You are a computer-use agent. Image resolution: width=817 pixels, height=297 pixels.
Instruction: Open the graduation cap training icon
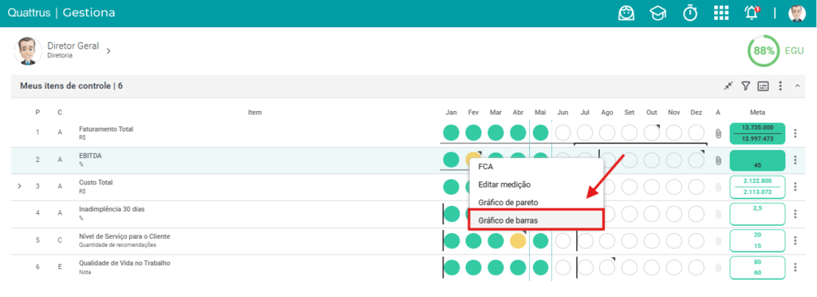click(658, 14)
